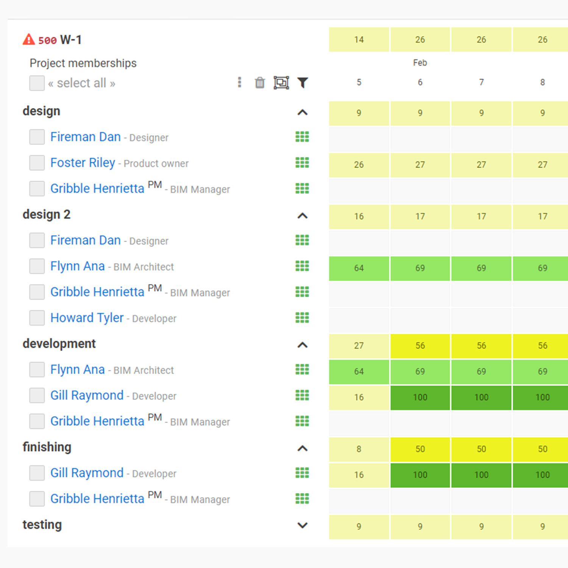Open the filter funnel icon

click(x=303, y=83)
